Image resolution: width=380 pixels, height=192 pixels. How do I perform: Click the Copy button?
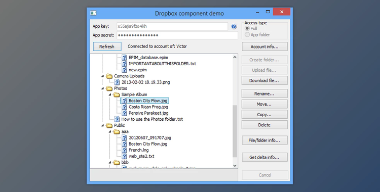pyautogui.click(x=264, y=114)
